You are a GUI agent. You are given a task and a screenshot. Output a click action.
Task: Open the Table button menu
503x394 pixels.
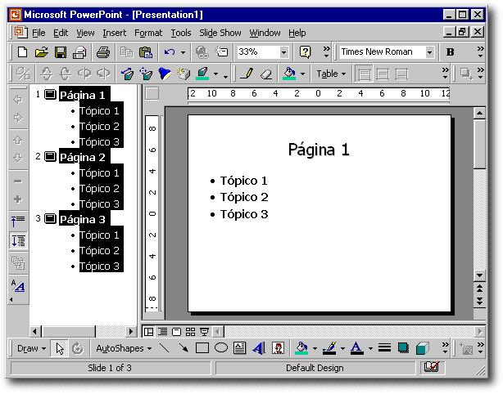click(x=331, y=74)
